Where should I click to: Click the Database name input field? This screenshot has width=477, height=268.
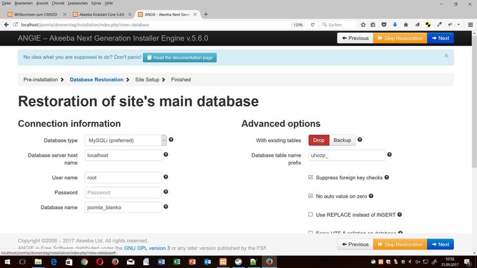[x=123, y=207]
